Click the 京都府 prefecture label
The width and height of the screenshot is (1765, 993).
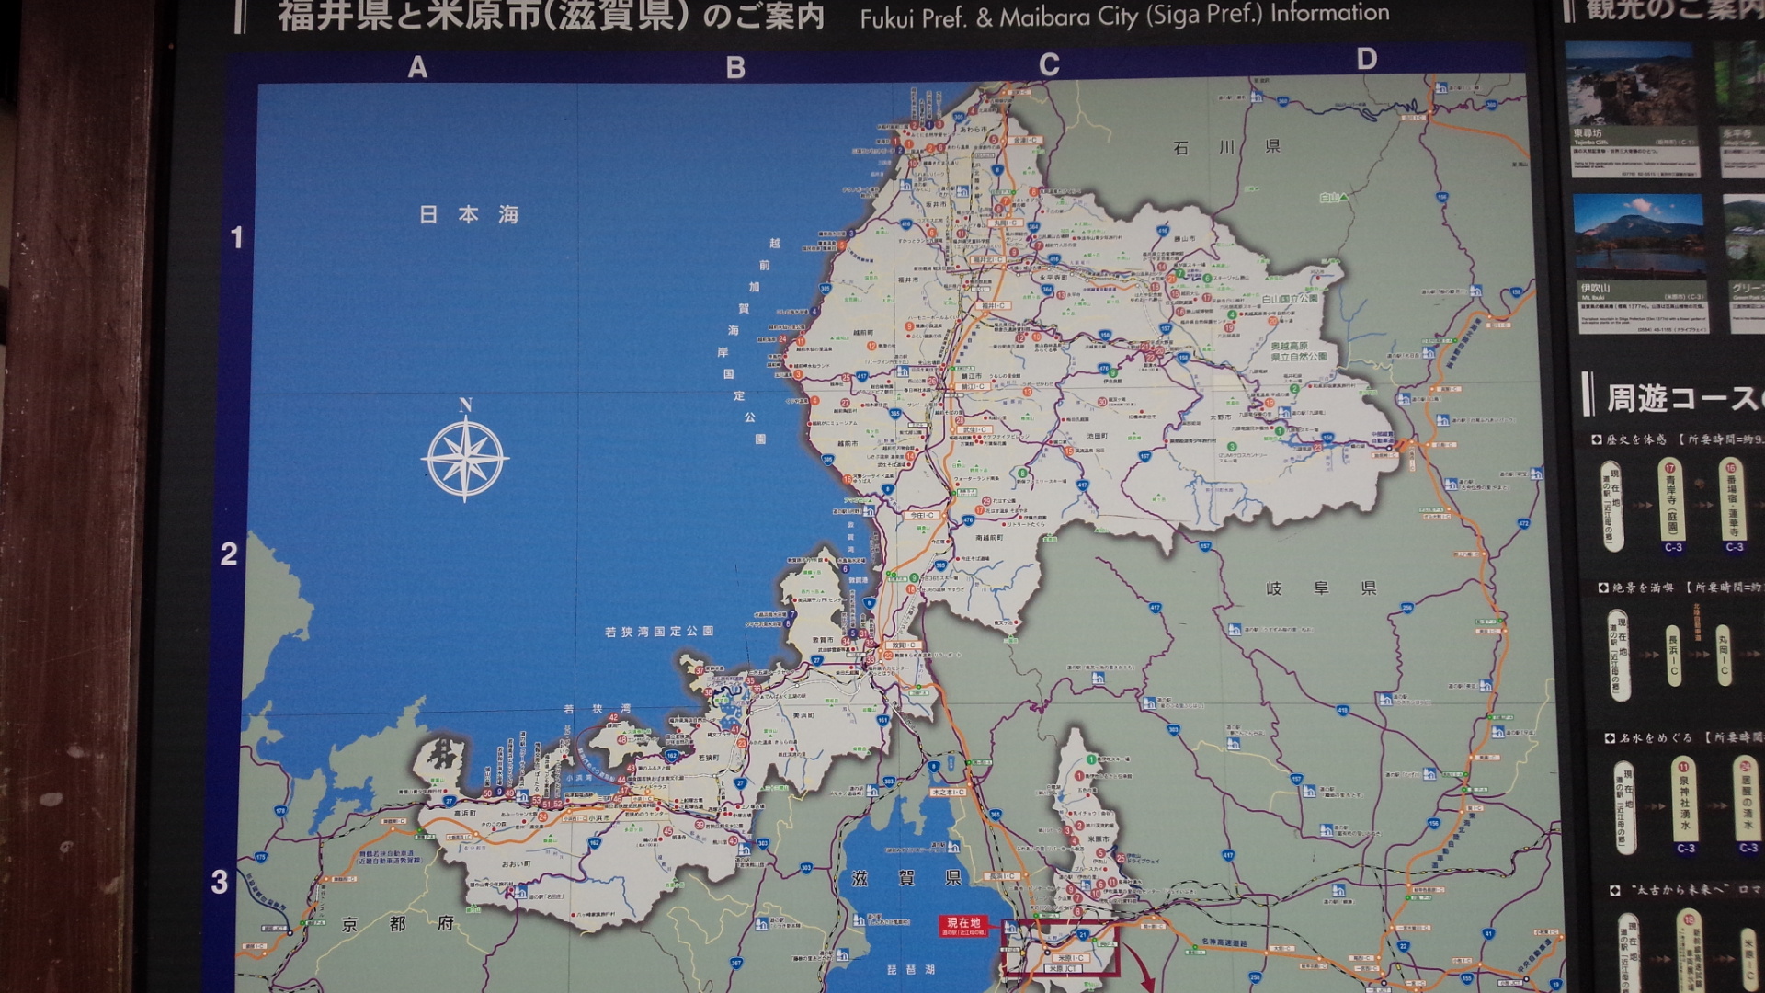(398, 924)
